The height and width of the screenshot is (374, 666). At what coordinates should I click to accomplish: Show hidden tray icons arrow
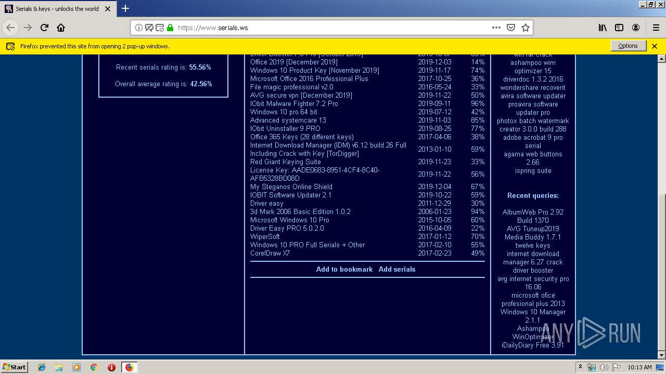point(581,367)
